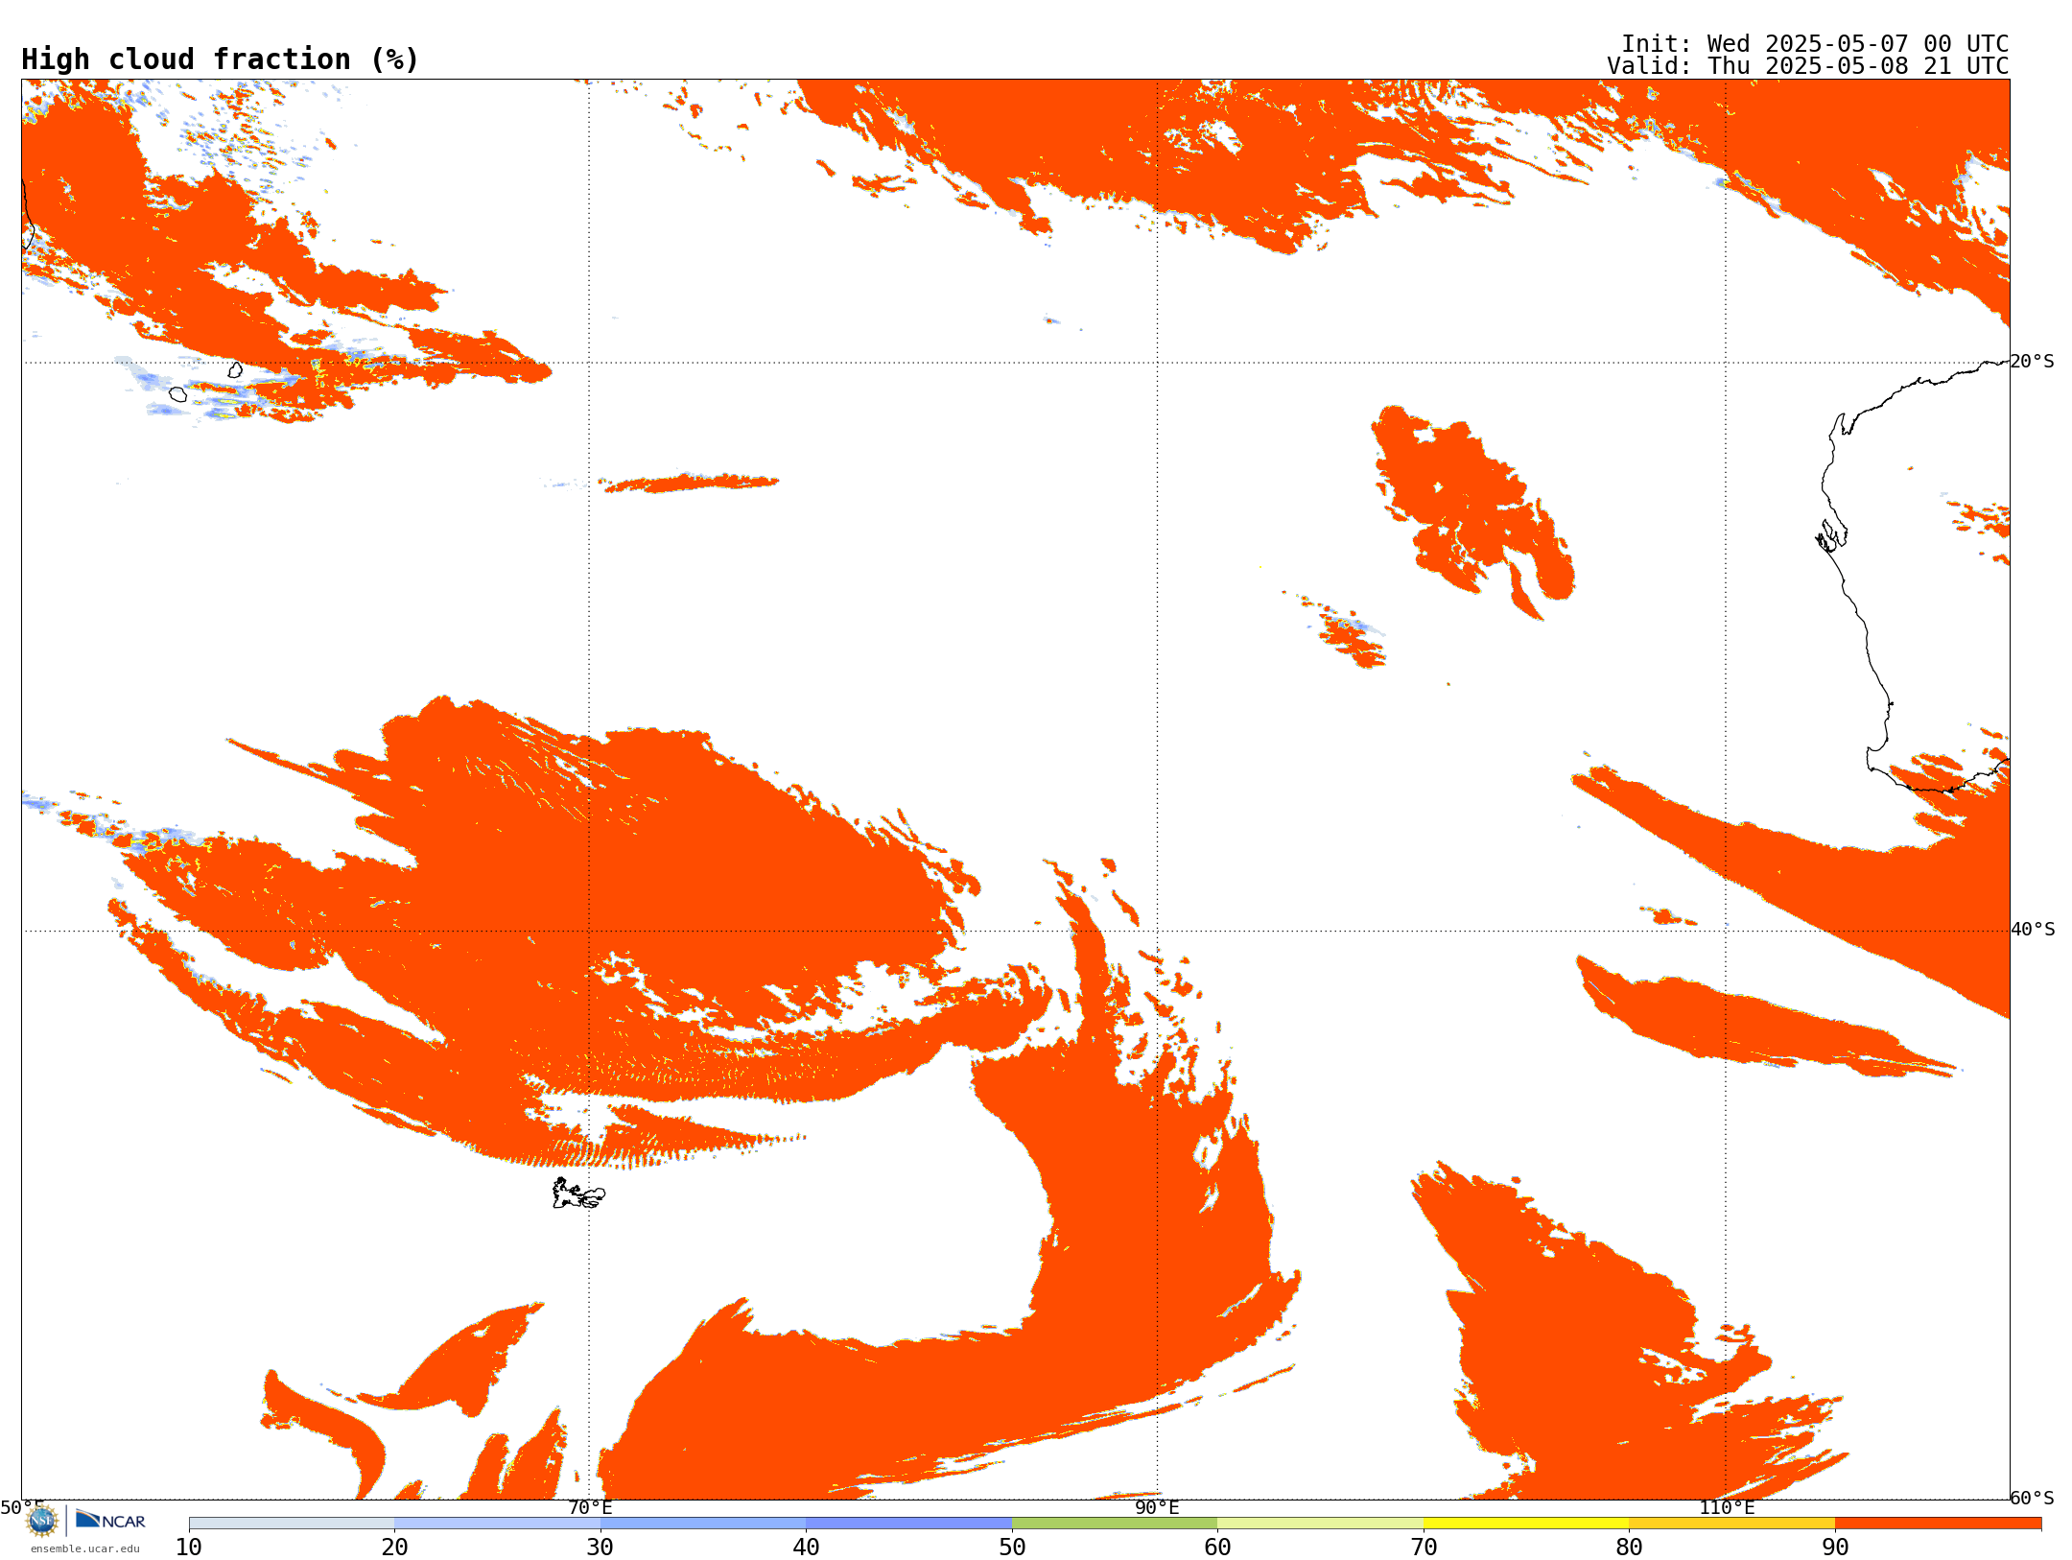Click the bright yellow 70-80 colorbar segment
The width and height of the screenshot is (2072, 1560).
click(x=1526, y=1524)
